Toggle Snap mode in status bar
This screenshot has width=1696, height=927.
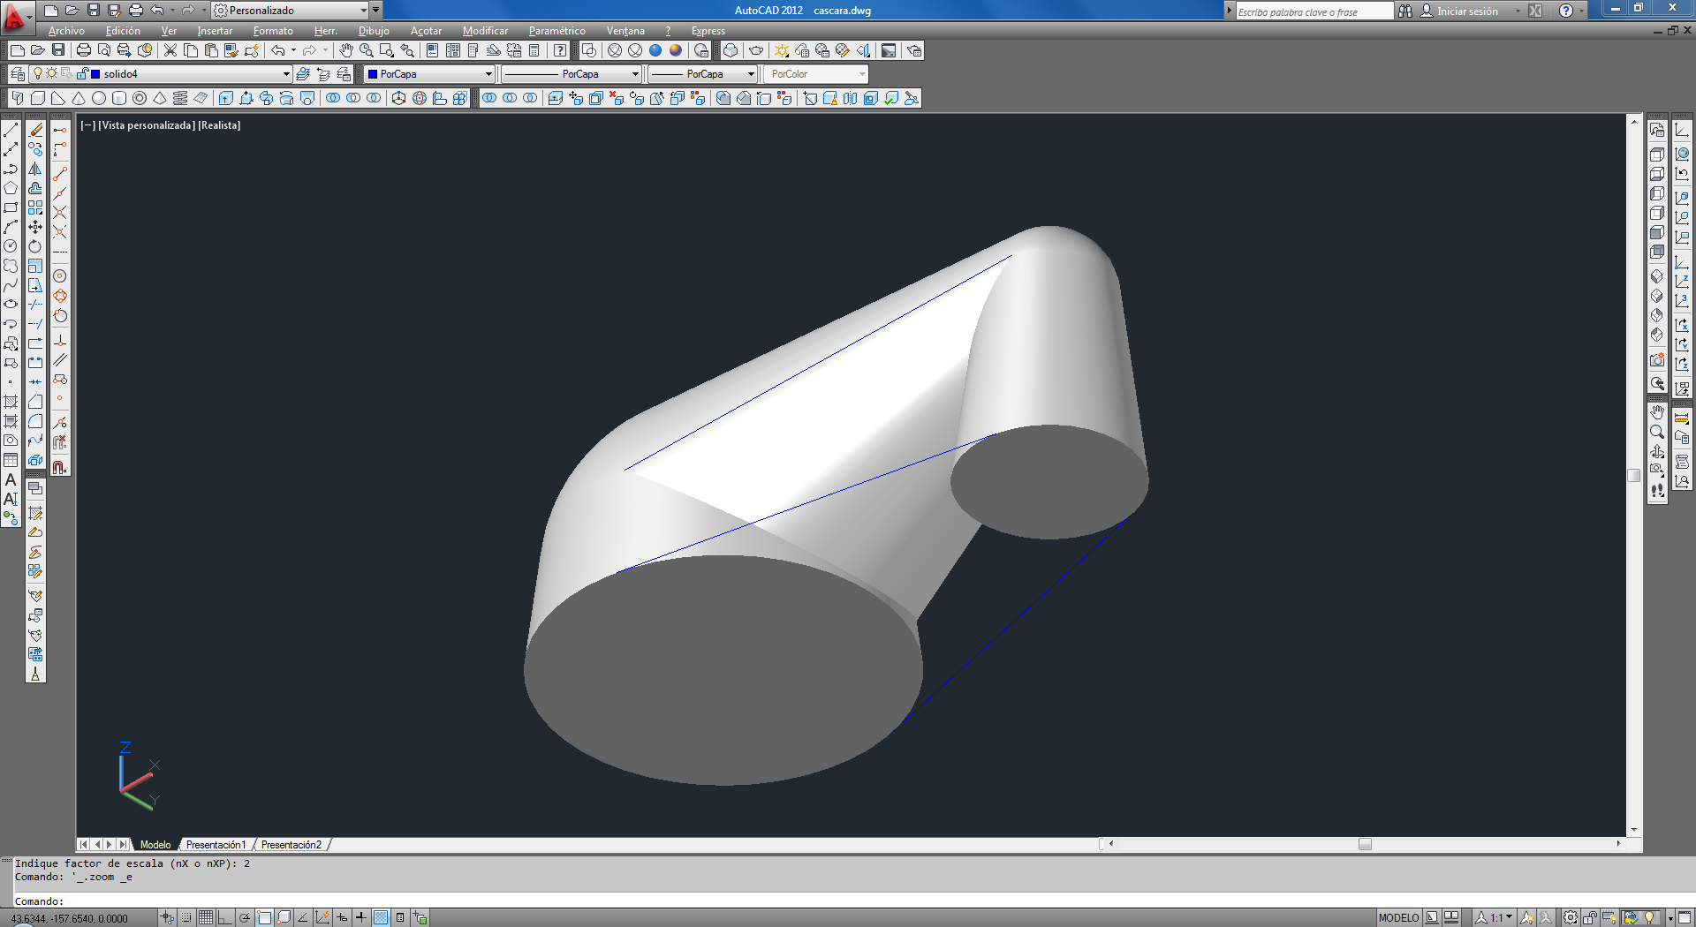click(186, 917)
